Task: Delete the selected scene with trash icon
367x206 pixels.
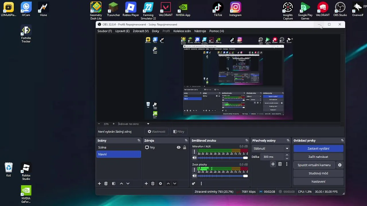Action: [x=106, y=184]
